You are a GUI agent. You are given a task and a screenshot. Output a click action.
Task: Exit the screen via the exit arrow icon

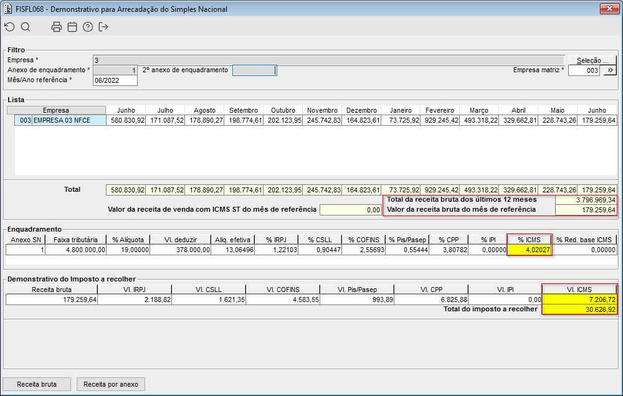103,27
